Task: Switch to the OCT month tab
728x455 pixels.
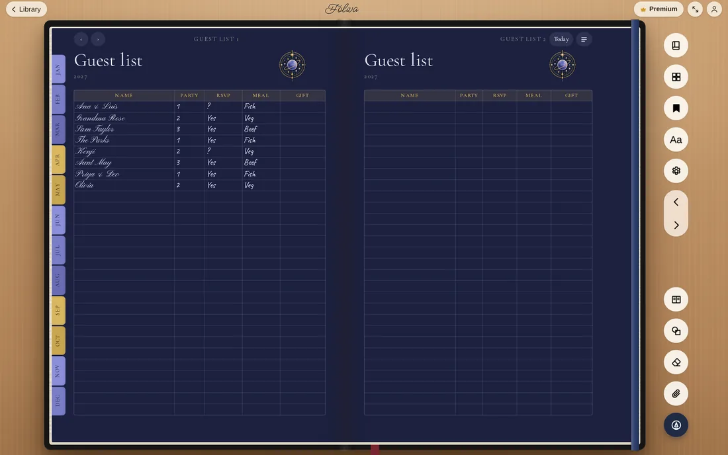Action: pos(58,341)
